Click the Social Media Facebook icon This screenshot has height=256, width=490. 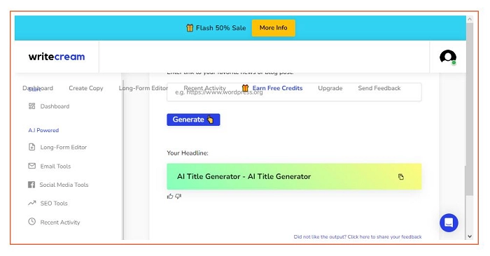click(31, 185)
